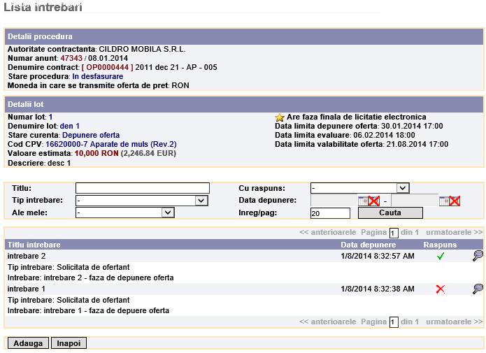Image resolution: width=486 pixels, height=353 pixels.
Task: Click 'Titlu intrebare' column header
Action: tap(34, 245)
